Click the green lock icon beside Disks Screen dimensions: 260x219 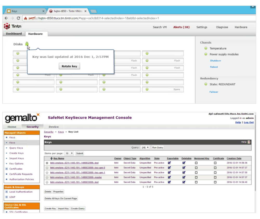click(x=27, y=44)
